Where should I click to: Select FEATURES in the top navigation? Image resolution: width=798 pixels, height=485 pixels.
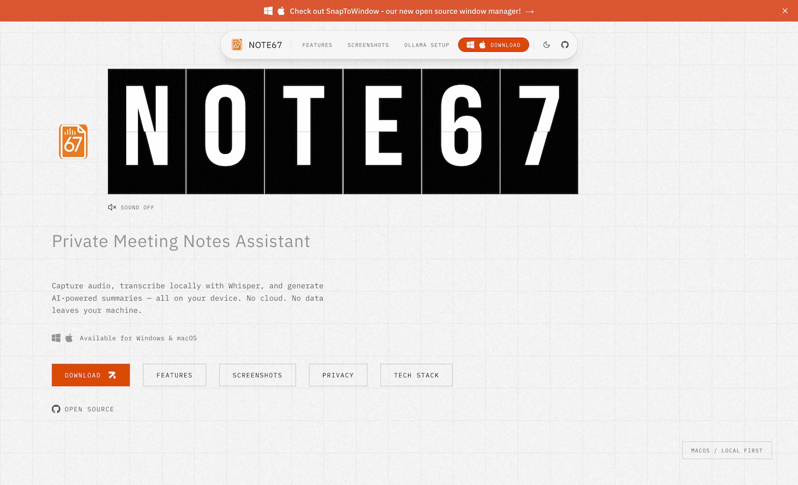tap(317, 45)
